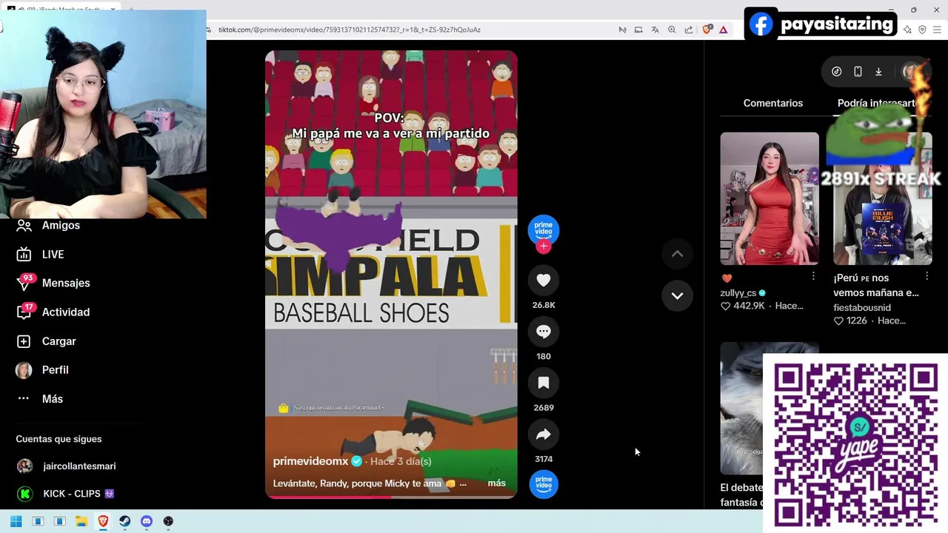The height and width of the screenshot is (533, 948).
Task: Click the '¡Perú nos vemos mañana' video title
Action: point(876,285)
